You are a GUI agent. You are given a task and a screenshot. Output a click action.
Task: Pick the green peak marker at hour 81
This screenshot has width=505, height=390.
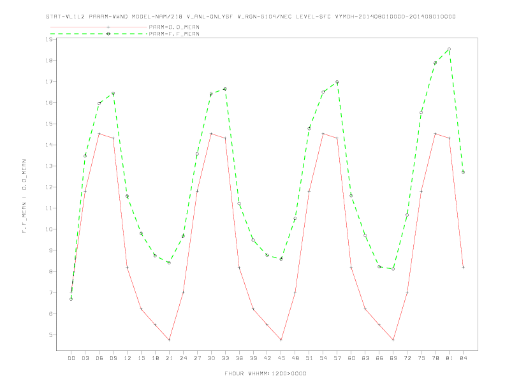tap(449, 49)
